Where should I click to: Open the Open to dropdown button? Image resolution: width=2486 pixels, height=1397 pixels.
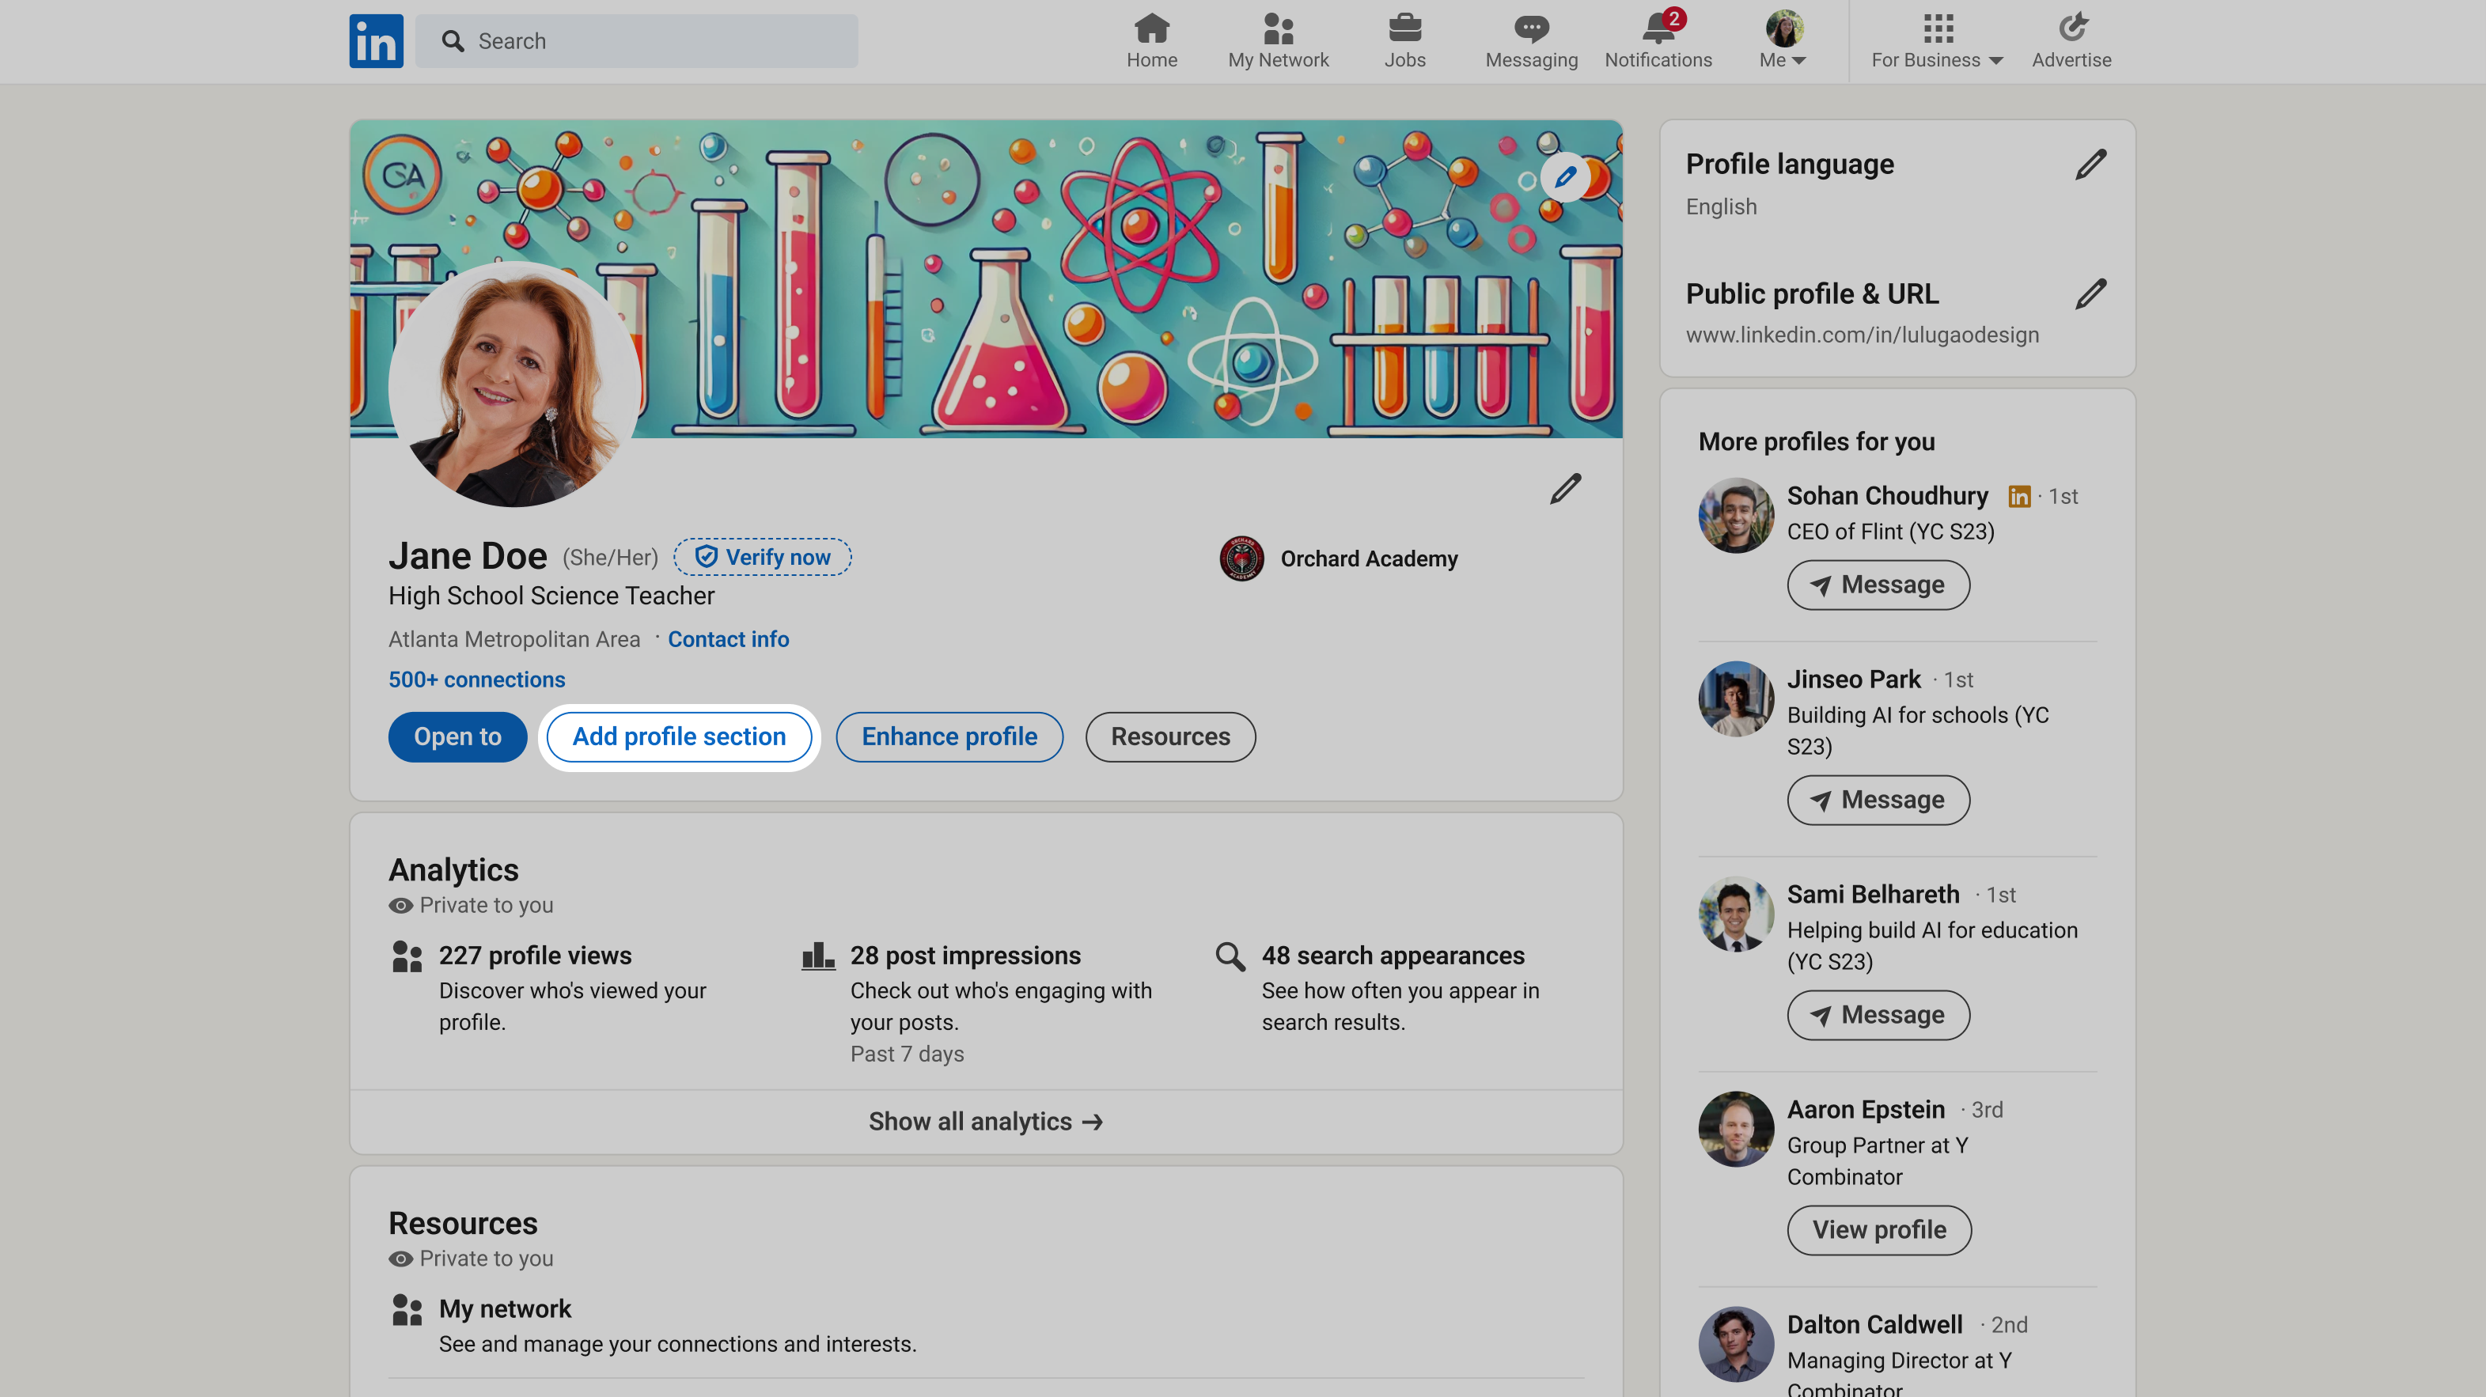(x=457, y=737)
